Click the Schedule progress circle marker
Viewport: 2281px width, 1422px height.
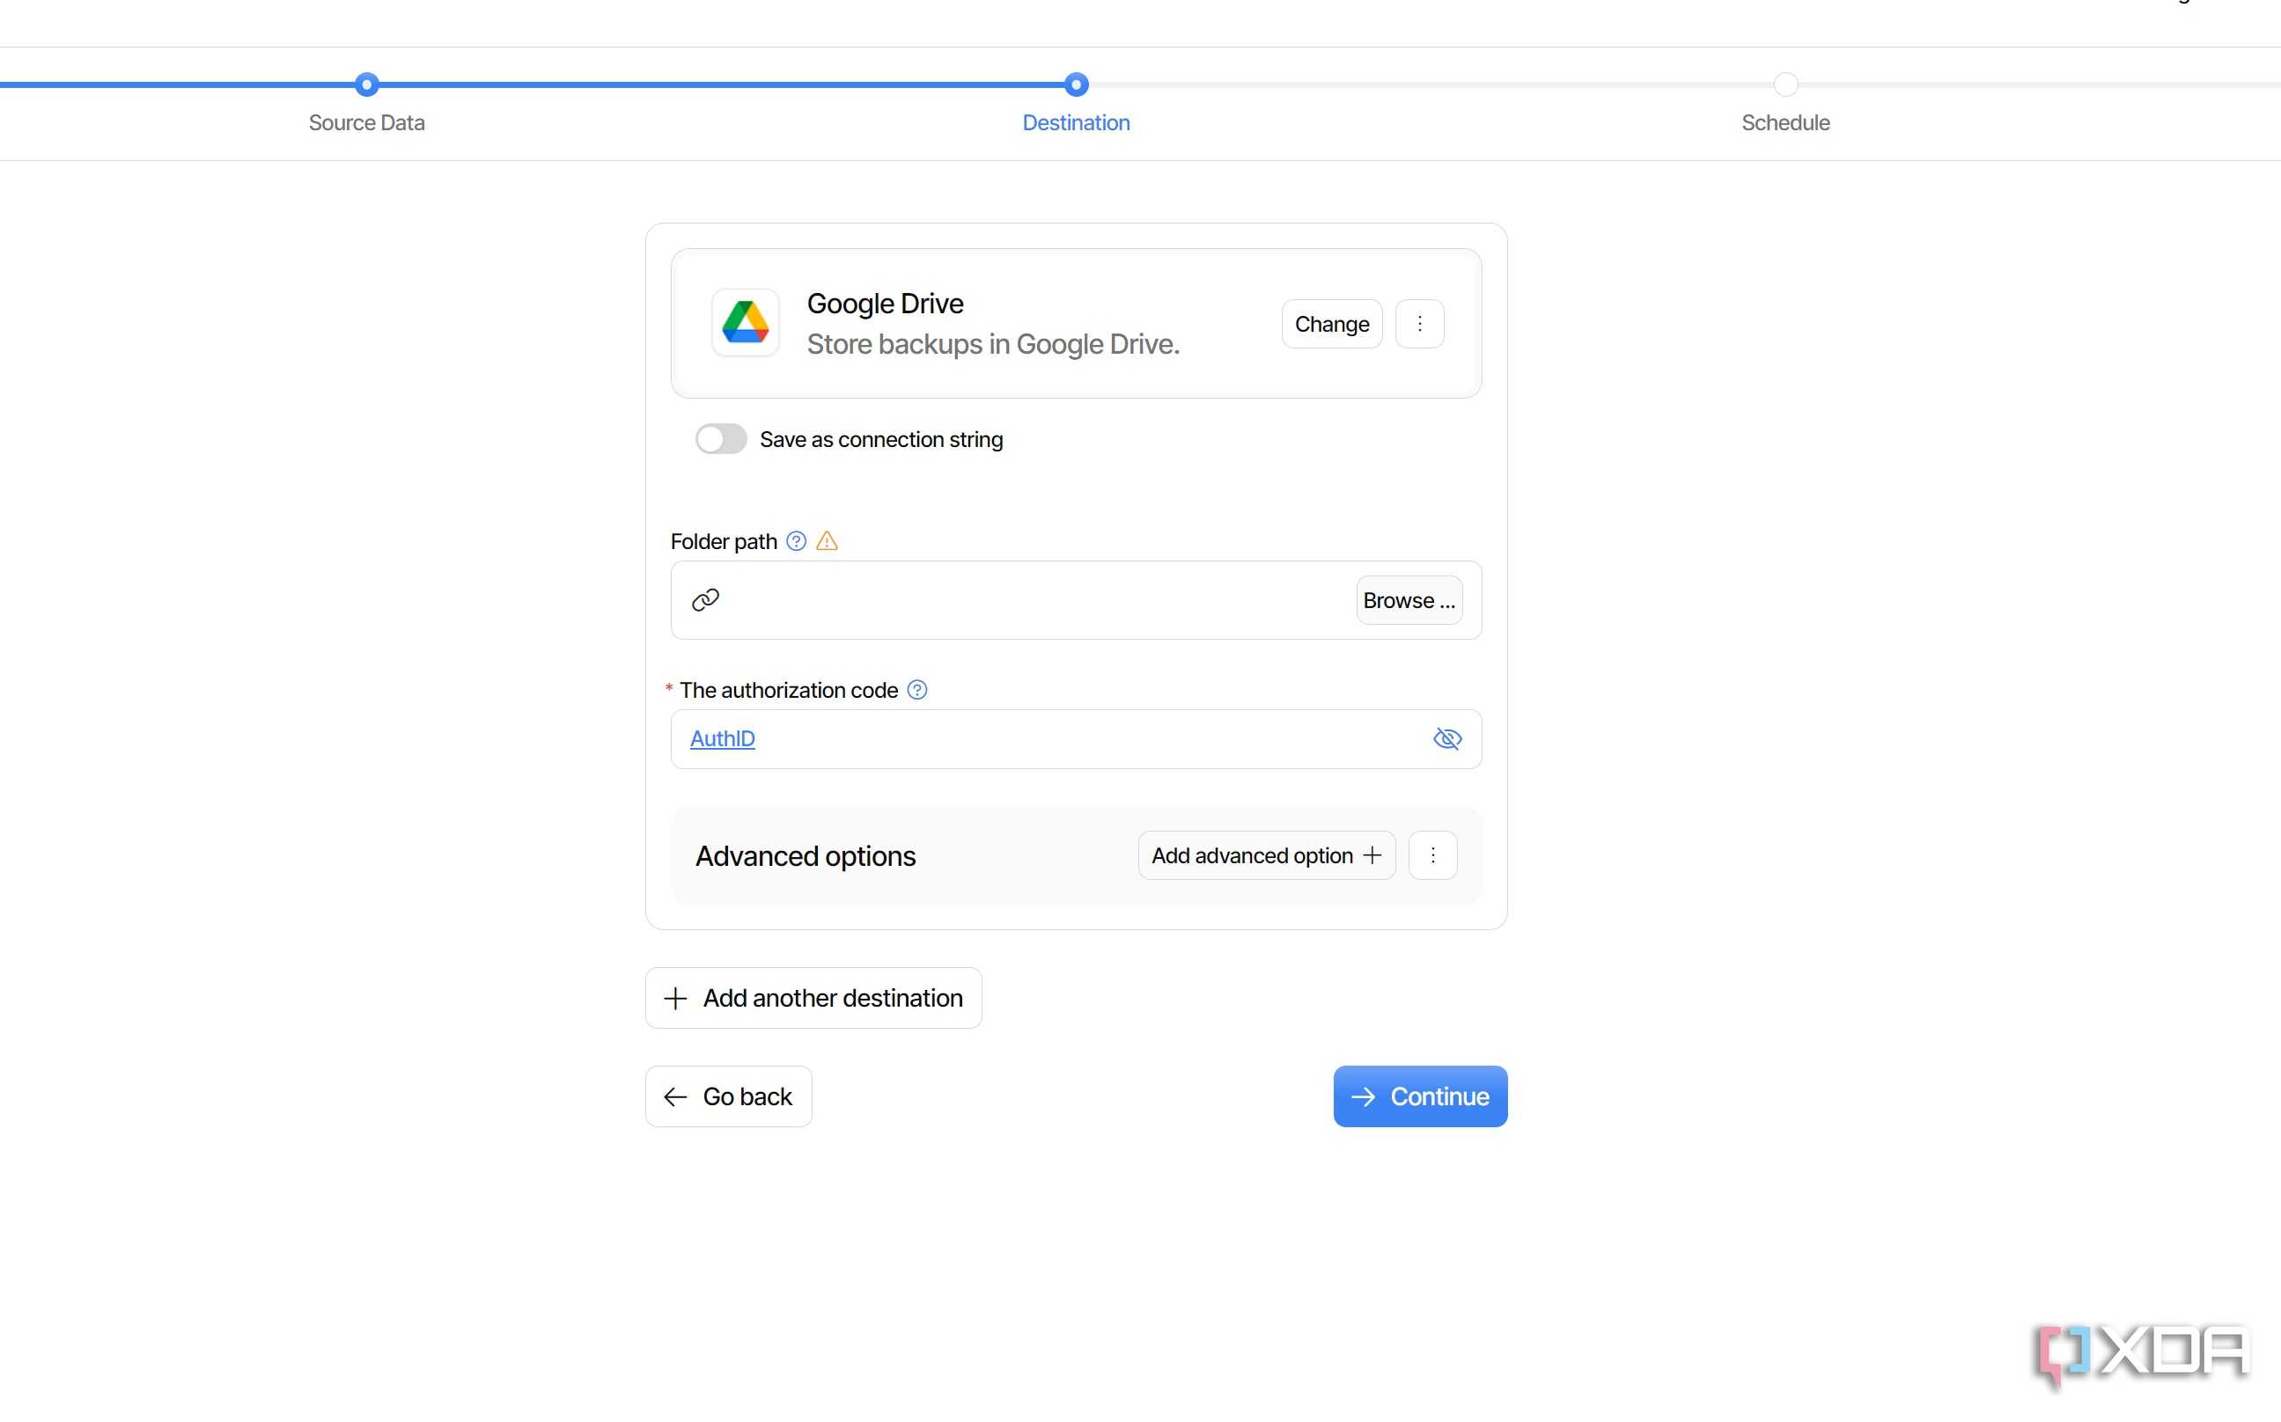click(1785, 84)
